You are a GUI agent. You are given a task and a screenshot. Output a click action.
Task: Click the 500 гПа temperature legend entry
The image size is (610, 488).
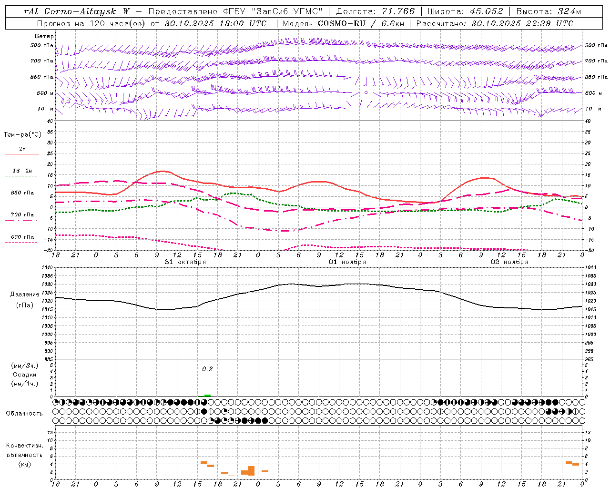pos(22,237)
